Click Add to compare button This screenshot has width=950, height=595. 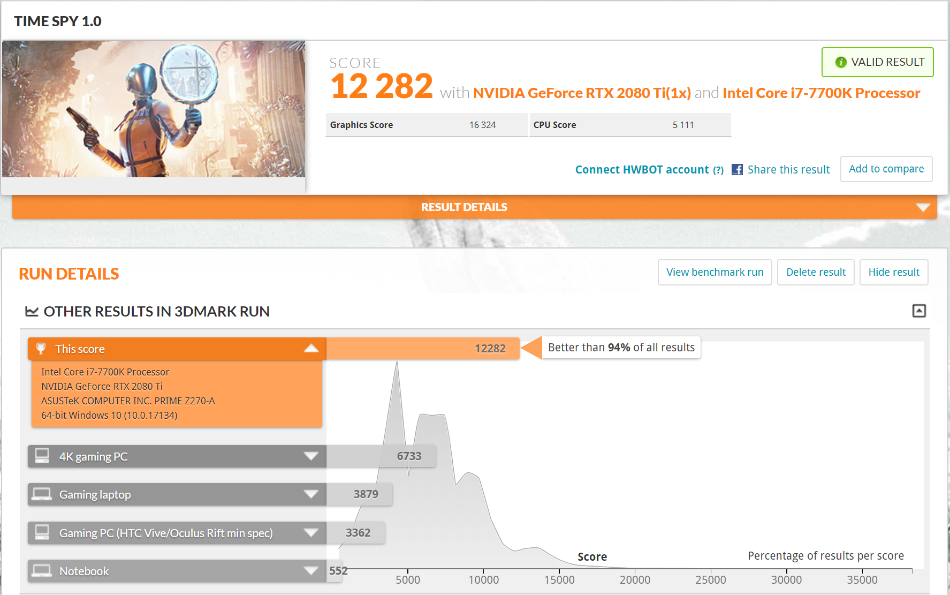click(886, 169)
